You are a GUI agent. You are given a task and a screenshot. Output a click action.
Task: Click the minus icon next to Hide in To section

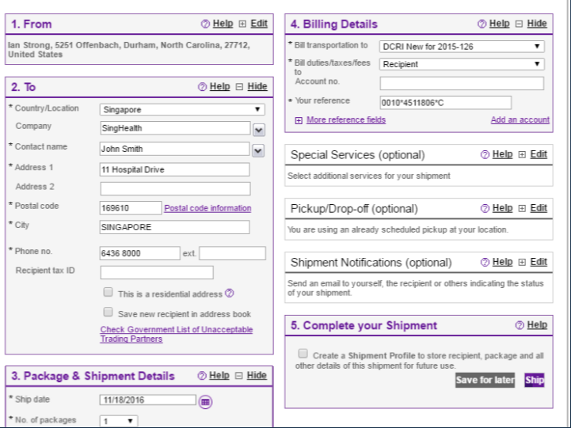[239, 86]
